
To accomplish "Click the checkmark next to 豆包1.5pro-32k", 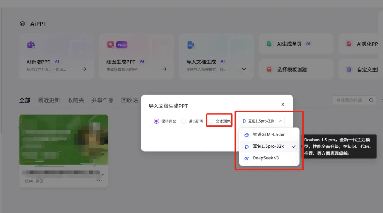I will 294,147.
